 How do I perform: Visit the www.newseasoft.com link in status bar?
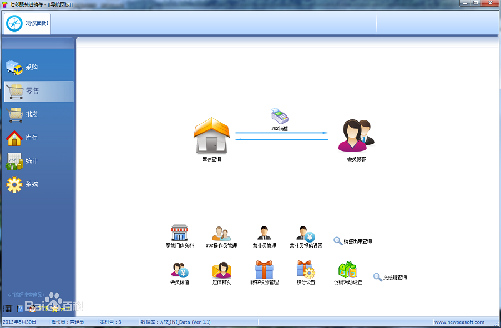460,322
